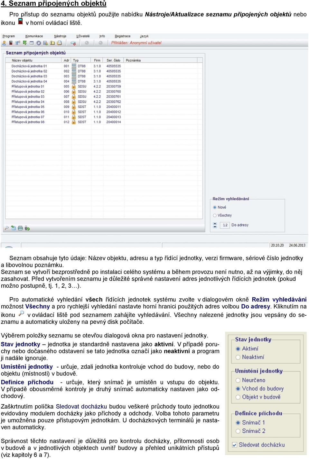Open the Uživatelé menu
The image size is (309, 459).
click(x=83, y=36)
